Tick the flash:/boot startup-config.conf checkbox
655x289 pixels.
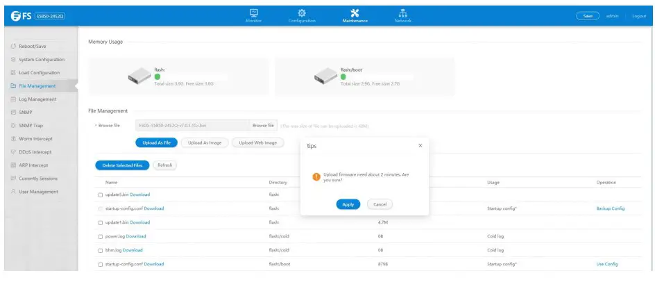[x=100, y=264]
